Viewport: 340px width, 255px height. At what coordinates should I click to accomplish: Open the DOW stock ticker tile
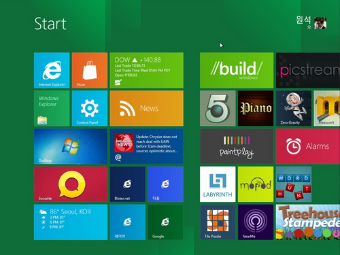[x=147, y=70]
